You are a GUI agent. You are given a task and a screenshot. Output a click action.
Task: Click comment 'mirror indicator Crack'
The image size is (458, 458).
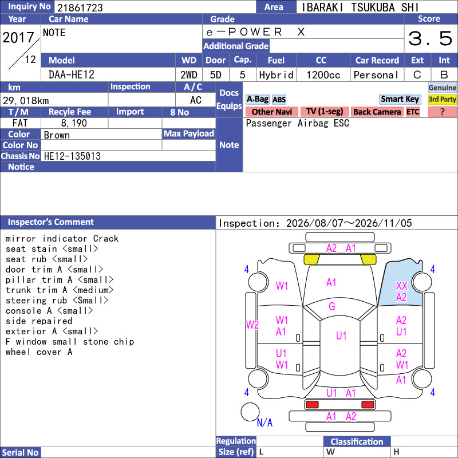click(x=62, y=238)
